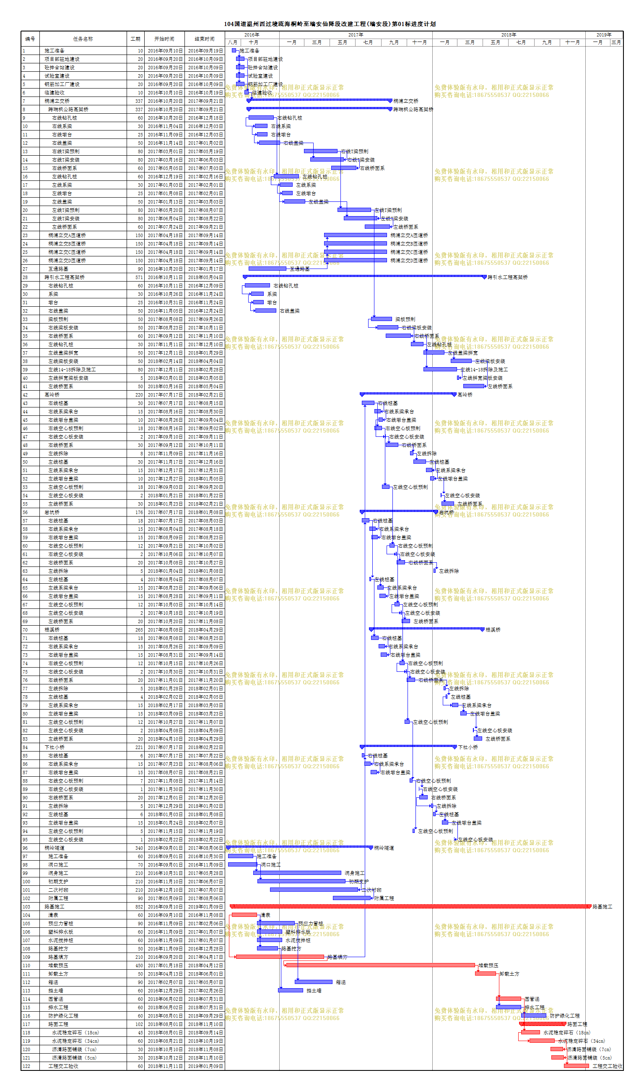Click the 2016年 timeline year header
The image size is (644, 1091).
[252, 35]
